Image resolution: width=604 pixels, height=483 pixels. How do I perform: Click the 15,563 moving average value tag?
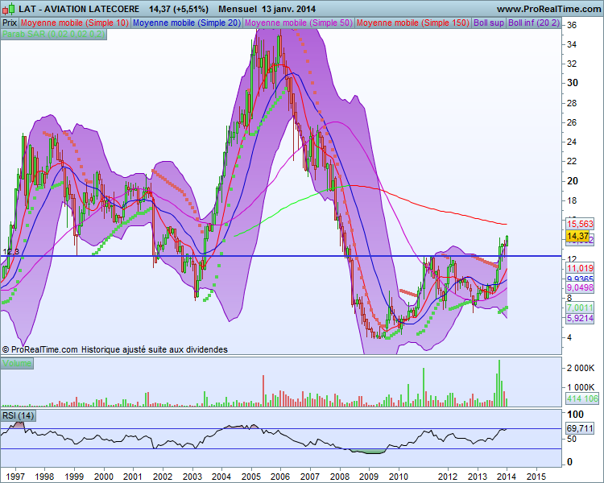tap(580, 224)
